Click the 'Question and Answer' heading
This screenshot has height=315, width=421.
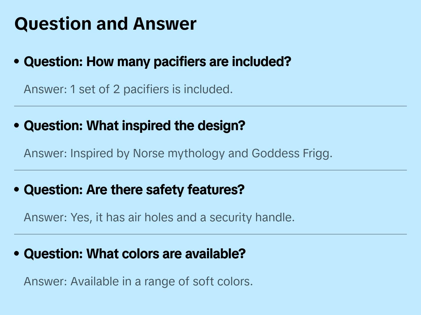105,24
